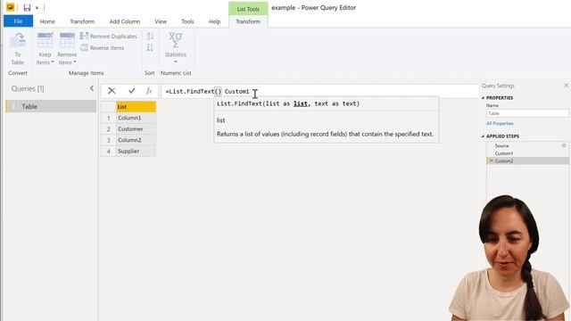Delete the Custom2 step via its X
The image size is (571, 321).
491,160
